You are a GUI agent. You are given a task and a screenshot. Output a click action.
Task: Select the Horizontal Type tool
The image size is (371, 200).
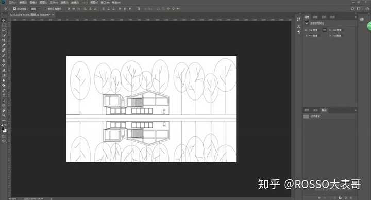click(x=4, y=95)
